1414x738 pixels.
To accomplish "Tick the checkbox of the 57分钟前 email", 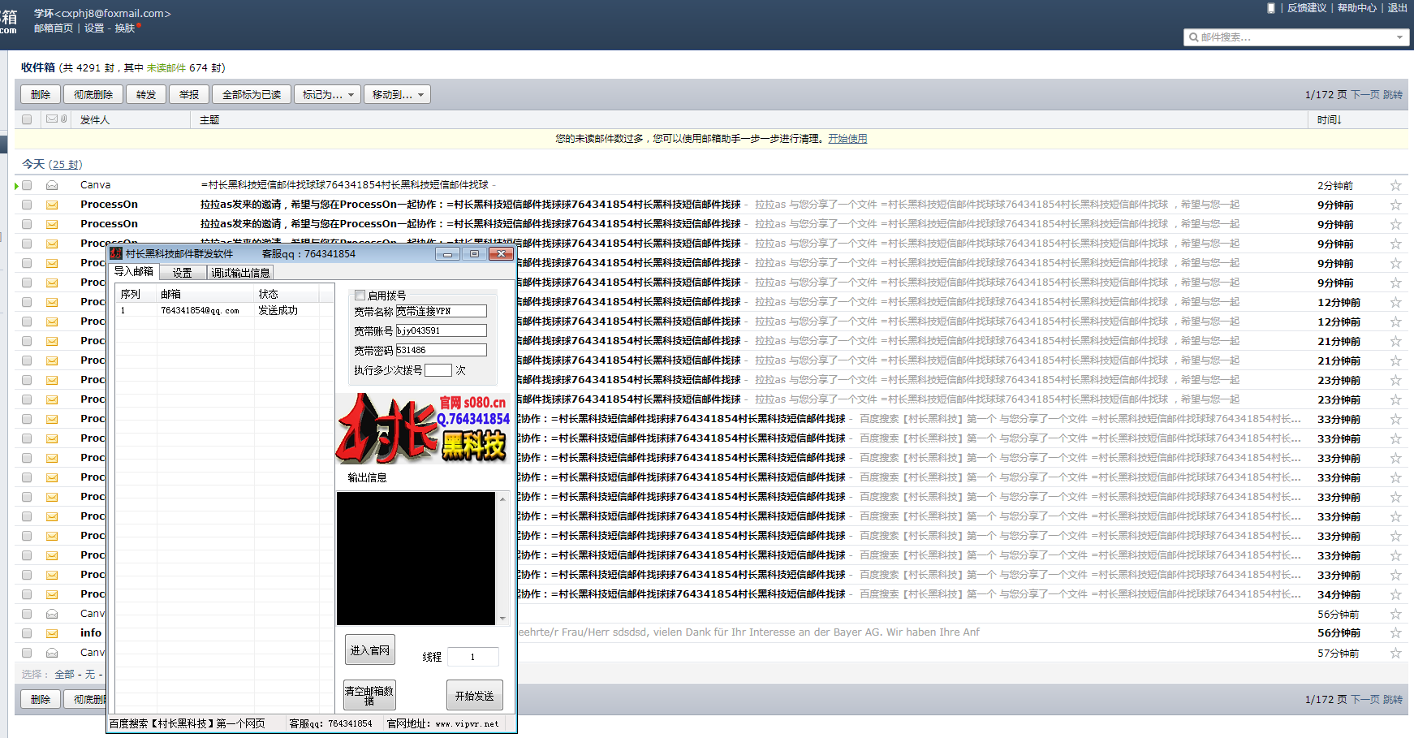I will [27, 653].
